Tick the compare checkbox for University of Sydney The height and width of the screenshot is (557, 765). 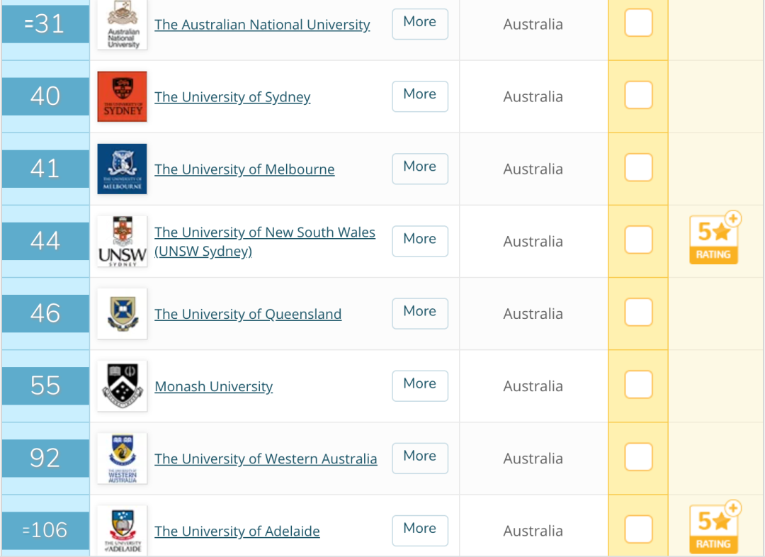(638, 95)
